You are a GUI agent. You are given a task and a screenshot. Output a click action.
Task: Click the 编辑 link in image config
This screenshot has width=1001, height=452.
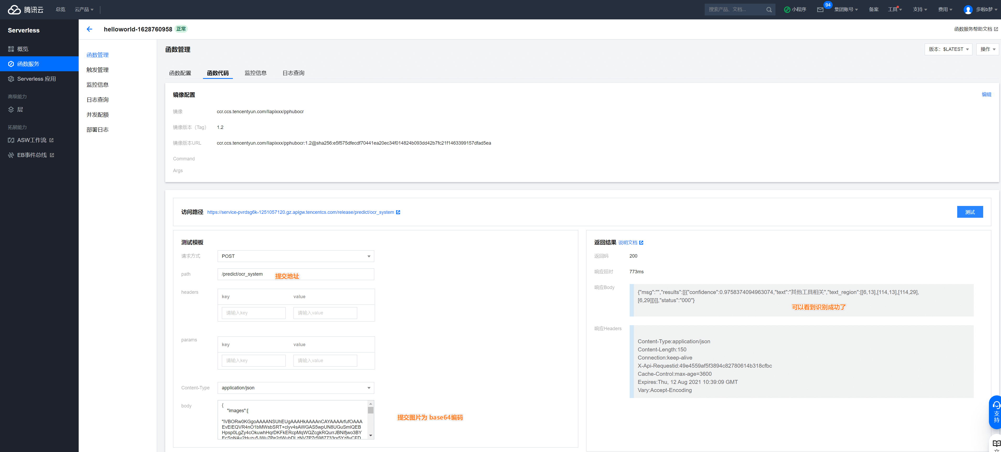coord(986,95)
